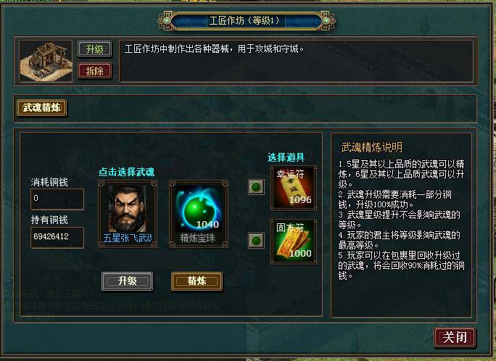Screen dimensions: 496x361
Task: Click the workshop building thumbnail
Action: (46, 62)
